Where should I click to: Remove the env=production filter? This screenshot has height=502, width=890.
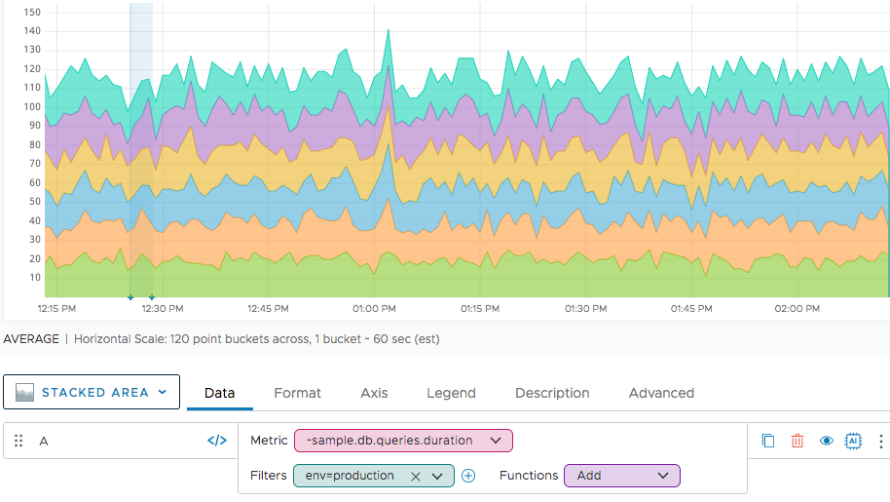coord(416,477)
